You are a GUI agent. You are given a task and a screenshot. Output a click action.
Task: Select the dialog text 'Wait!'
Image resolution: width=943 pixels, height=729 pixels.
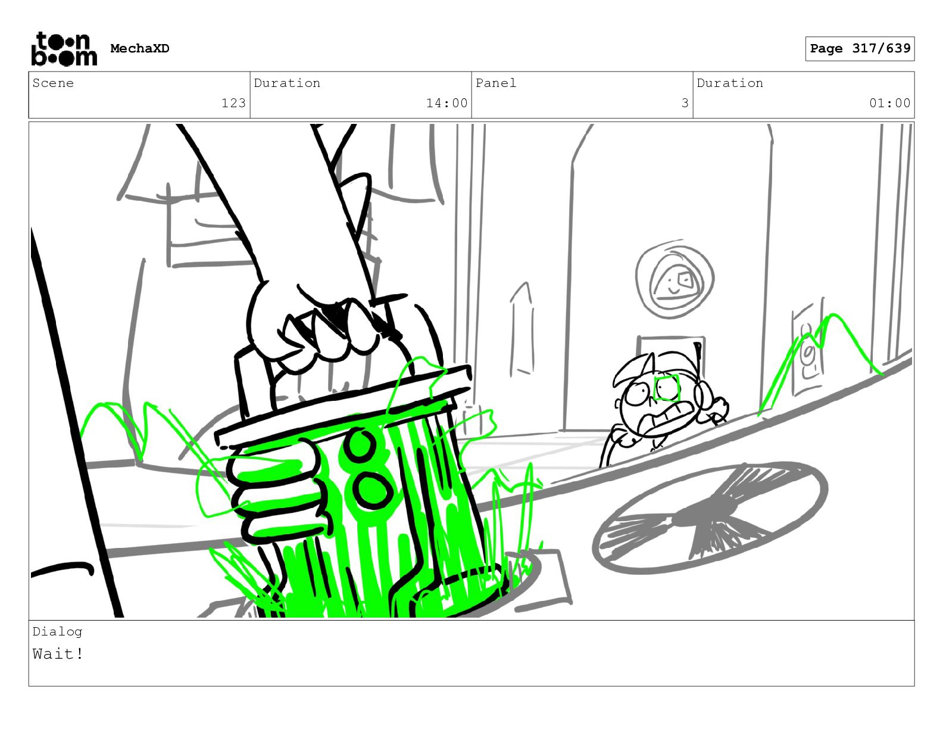click(x=58, y=654)
